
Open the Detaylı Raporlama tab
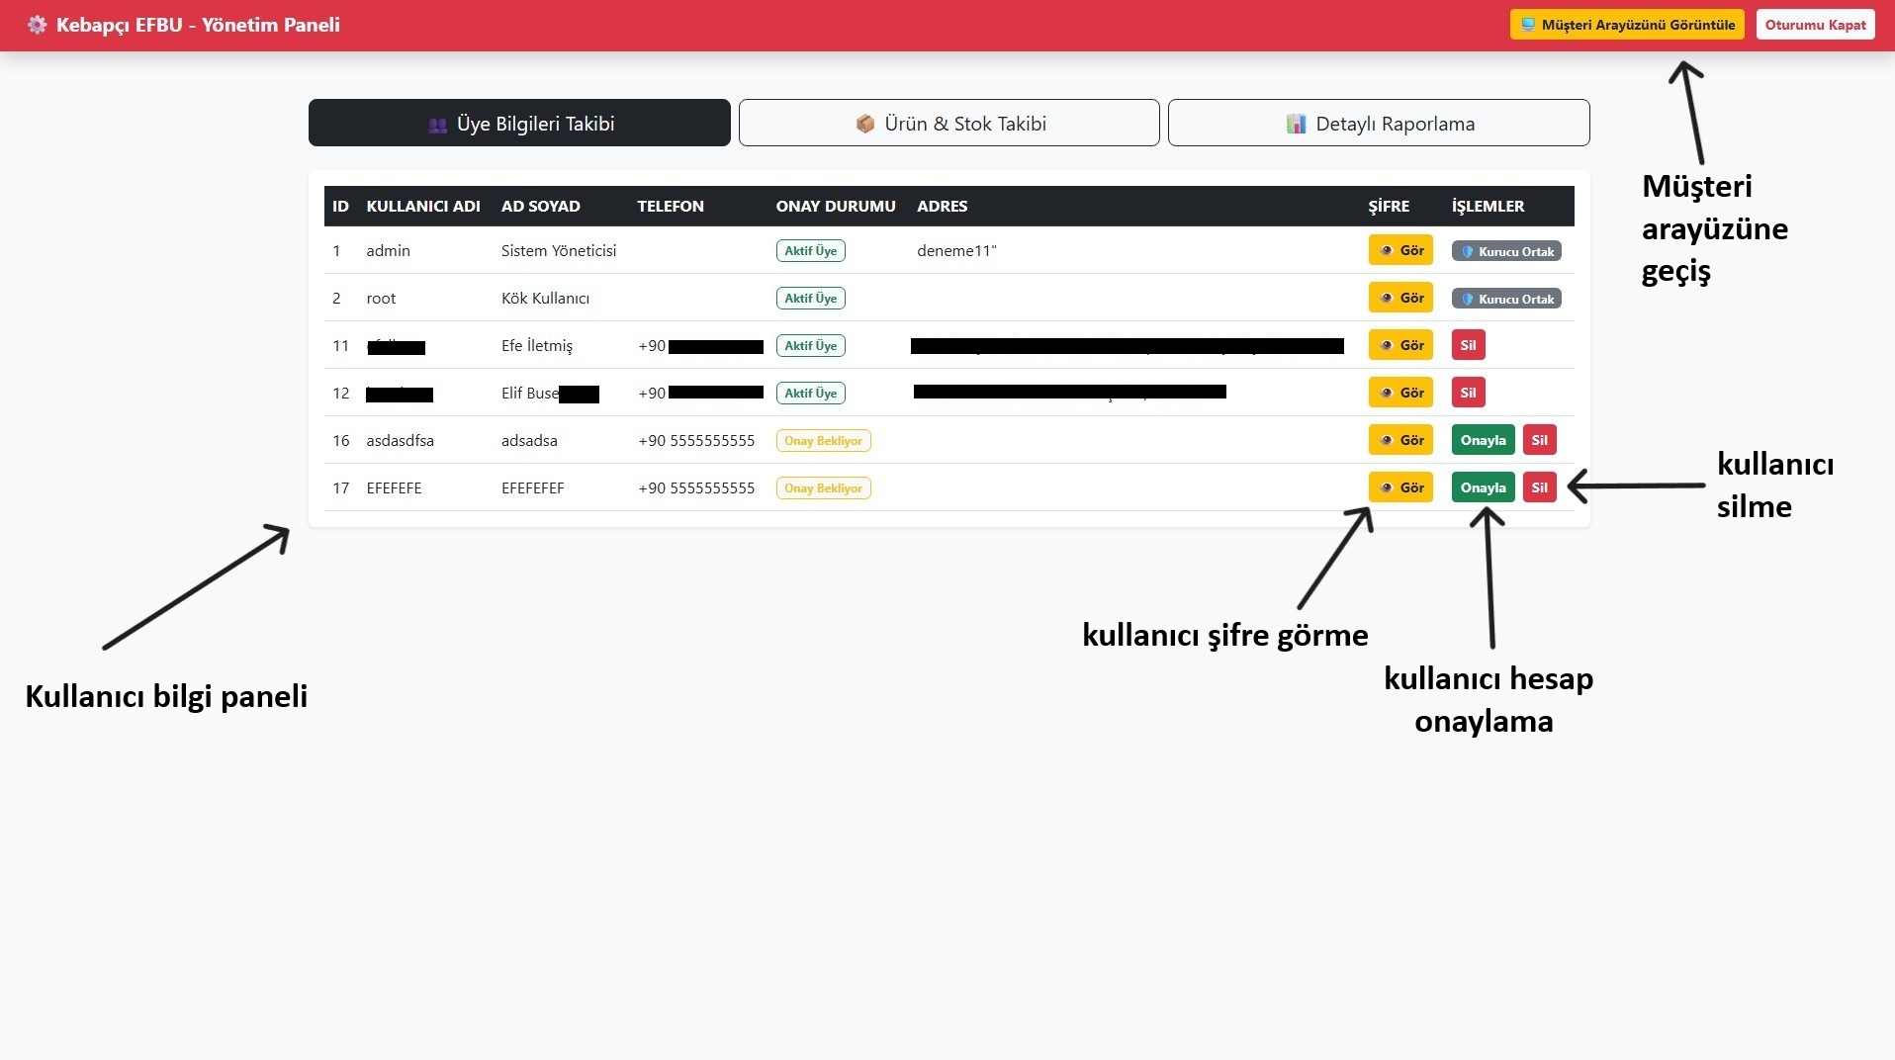1379,123
